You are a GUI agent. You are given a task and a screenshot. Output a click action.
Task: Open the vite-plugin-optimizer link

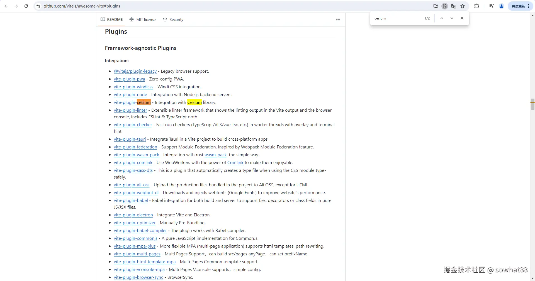135,223
